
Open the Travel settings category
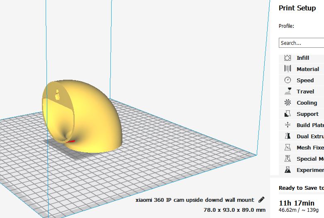point(302,91)
